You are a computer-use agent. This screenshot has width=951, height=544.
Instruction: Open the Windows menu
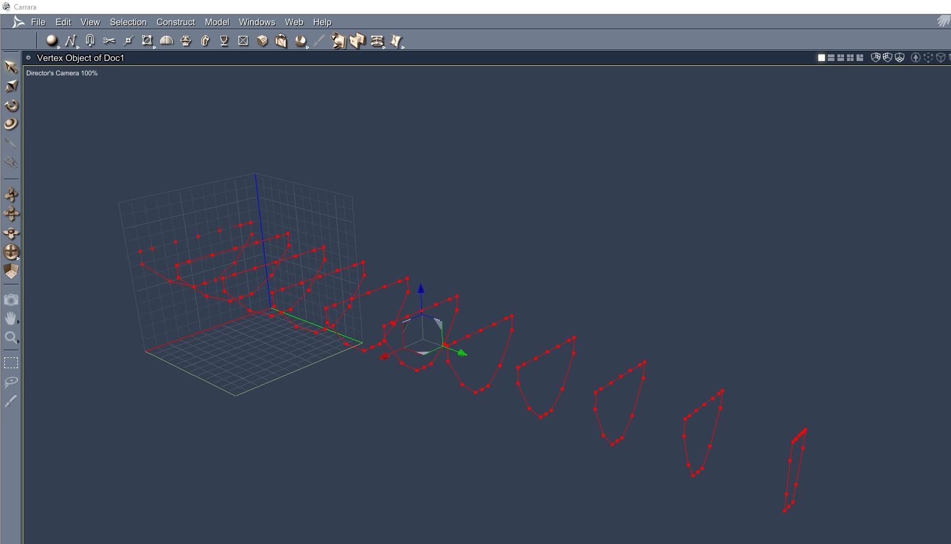(257, 22)
